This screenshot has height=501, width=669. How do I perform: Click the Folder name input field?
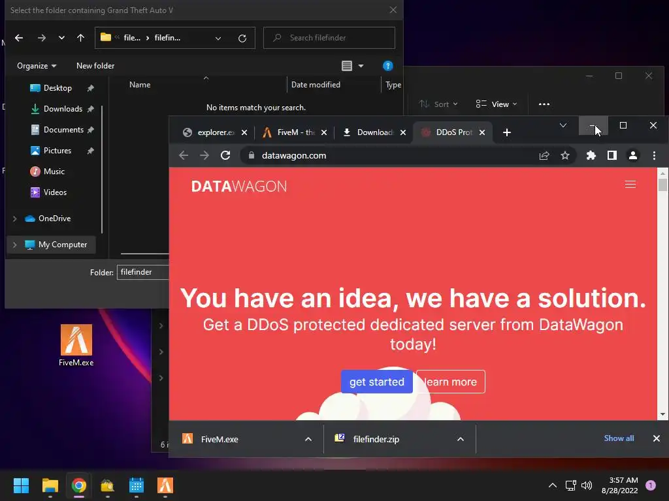point(143,272)
